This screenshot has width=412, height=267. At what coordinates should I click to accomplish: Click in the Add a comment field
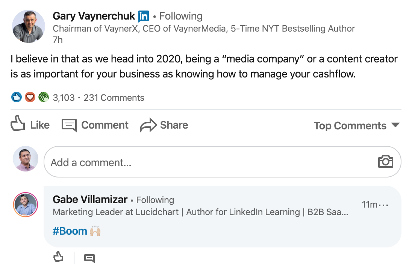tap(211, 162)
